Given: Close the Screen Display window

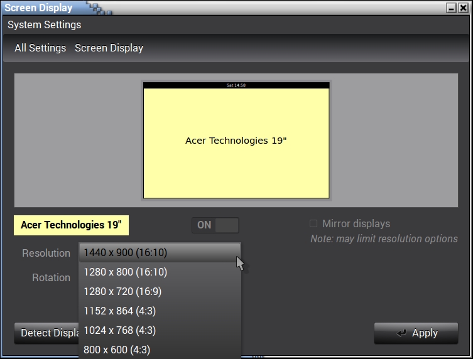Looking at the screenshot, I should [462, 8].
